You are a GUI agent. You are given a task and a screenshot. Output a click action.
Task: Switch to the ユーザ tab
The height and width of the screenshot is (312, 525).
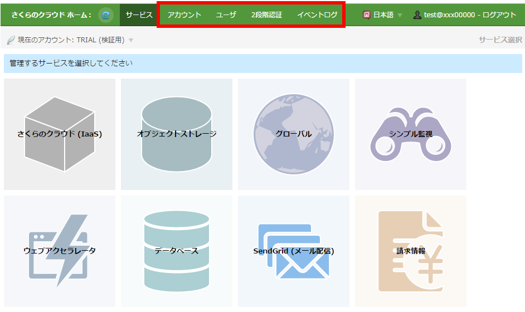pos(226,15)
